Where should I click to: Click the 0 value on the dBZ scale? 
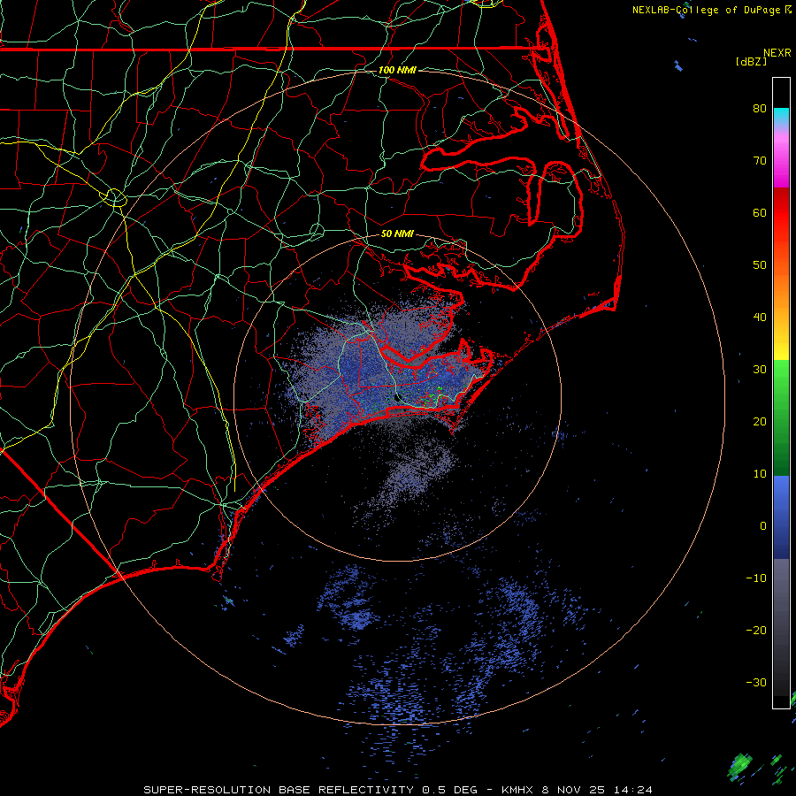coord(763,526)
